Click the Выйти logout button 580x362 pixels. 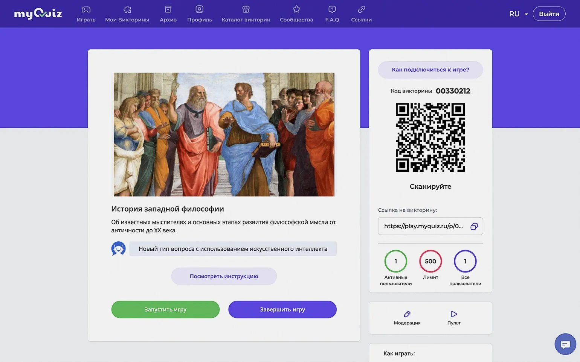(549, 14)
